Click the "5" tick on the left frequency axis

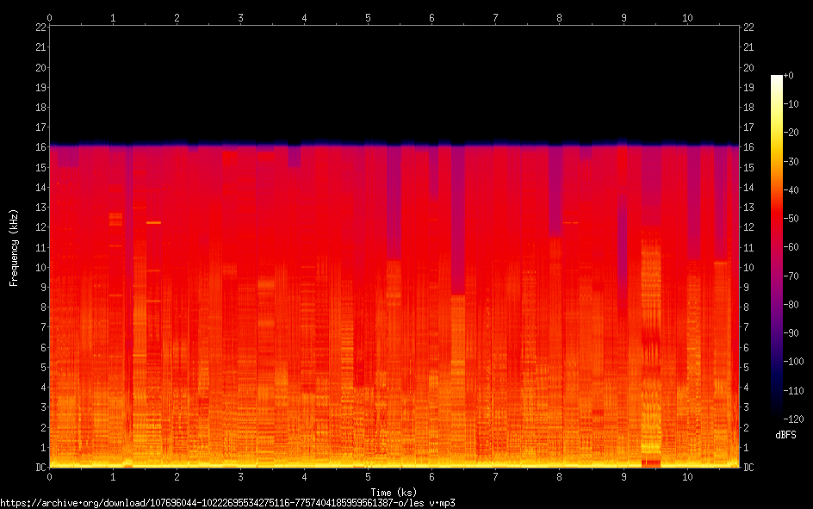pos(44,368)
